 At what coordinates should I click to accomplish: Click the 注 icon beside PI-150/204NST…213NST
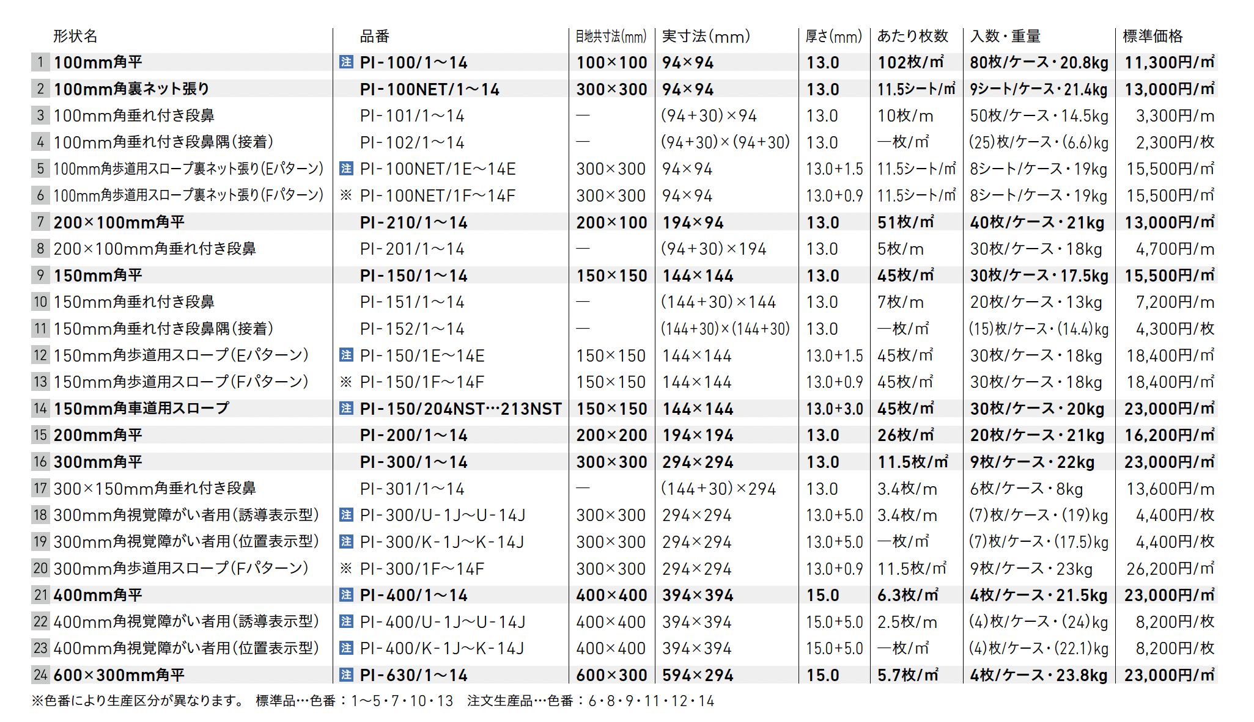346,408
